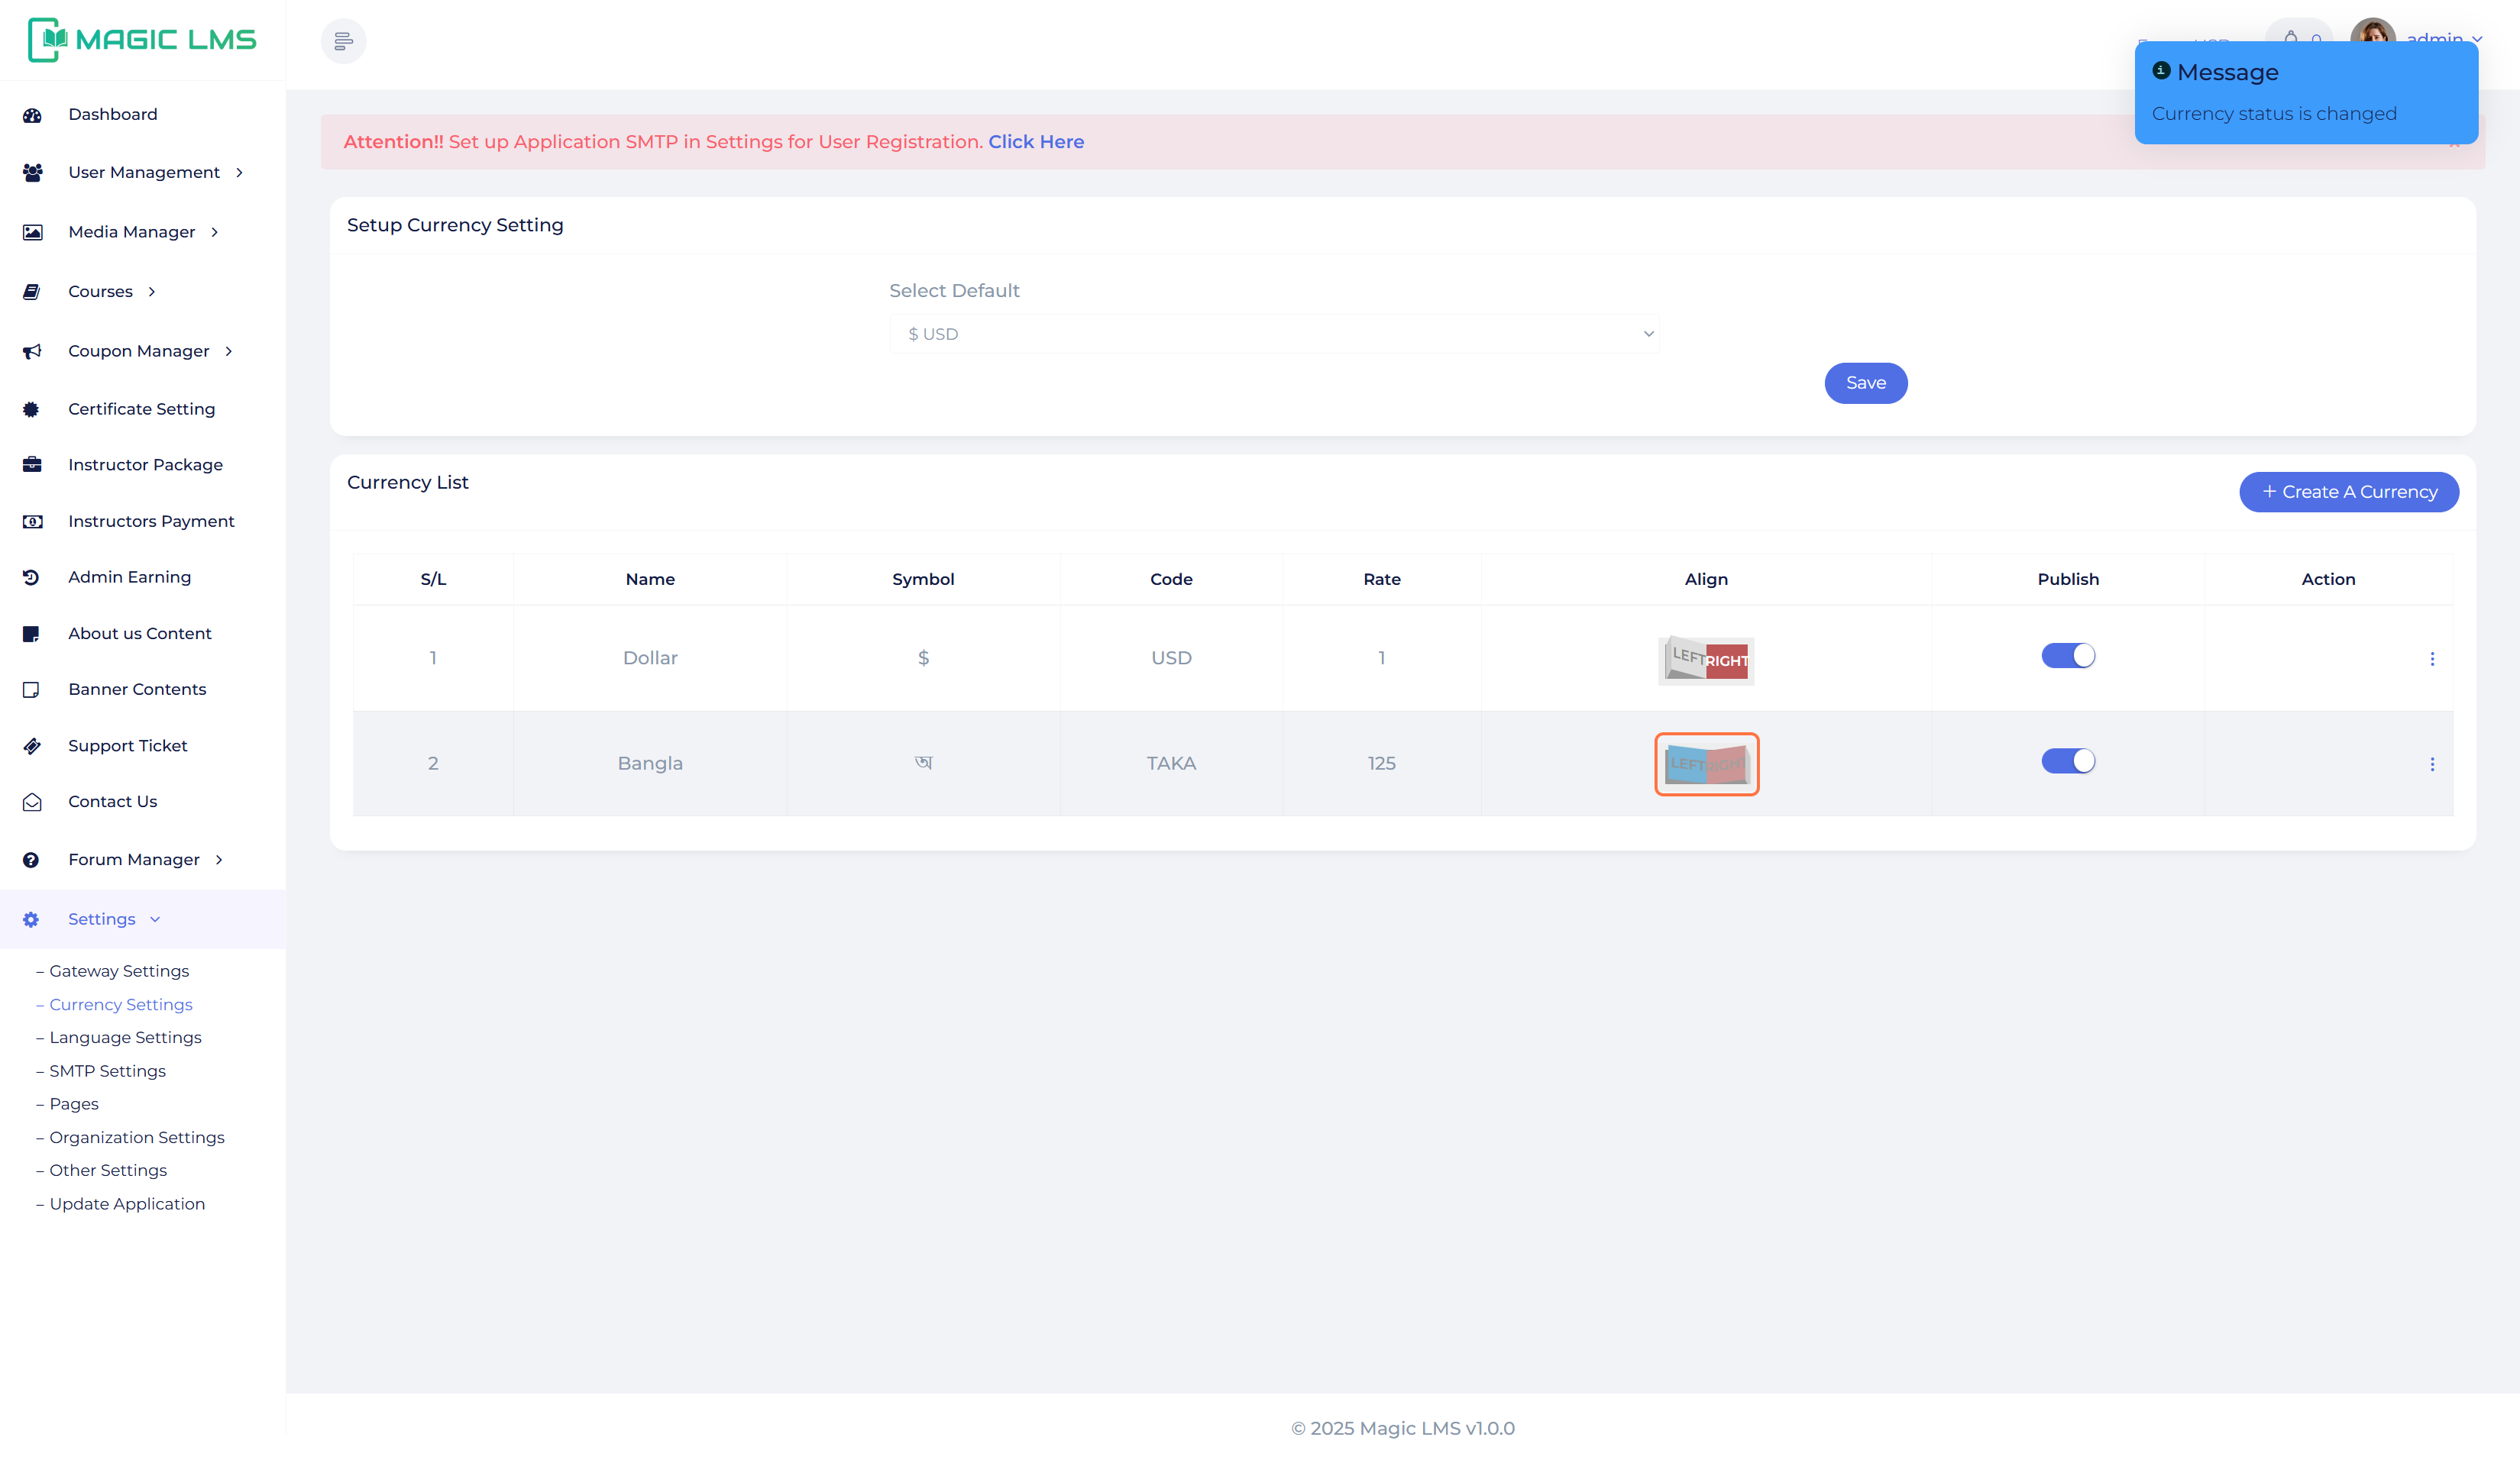Open Support Ticket menu item
Viewport: 2520px width, 1463px height.
click(x=128, y=745)
